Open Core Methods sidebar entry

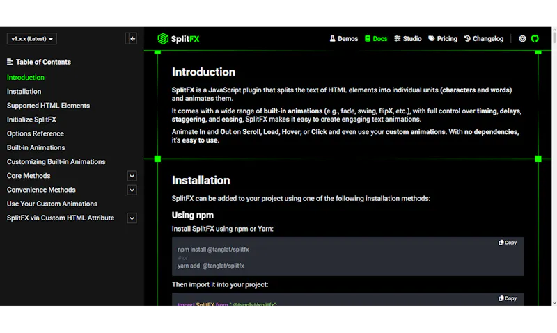(x=29, y=176)
